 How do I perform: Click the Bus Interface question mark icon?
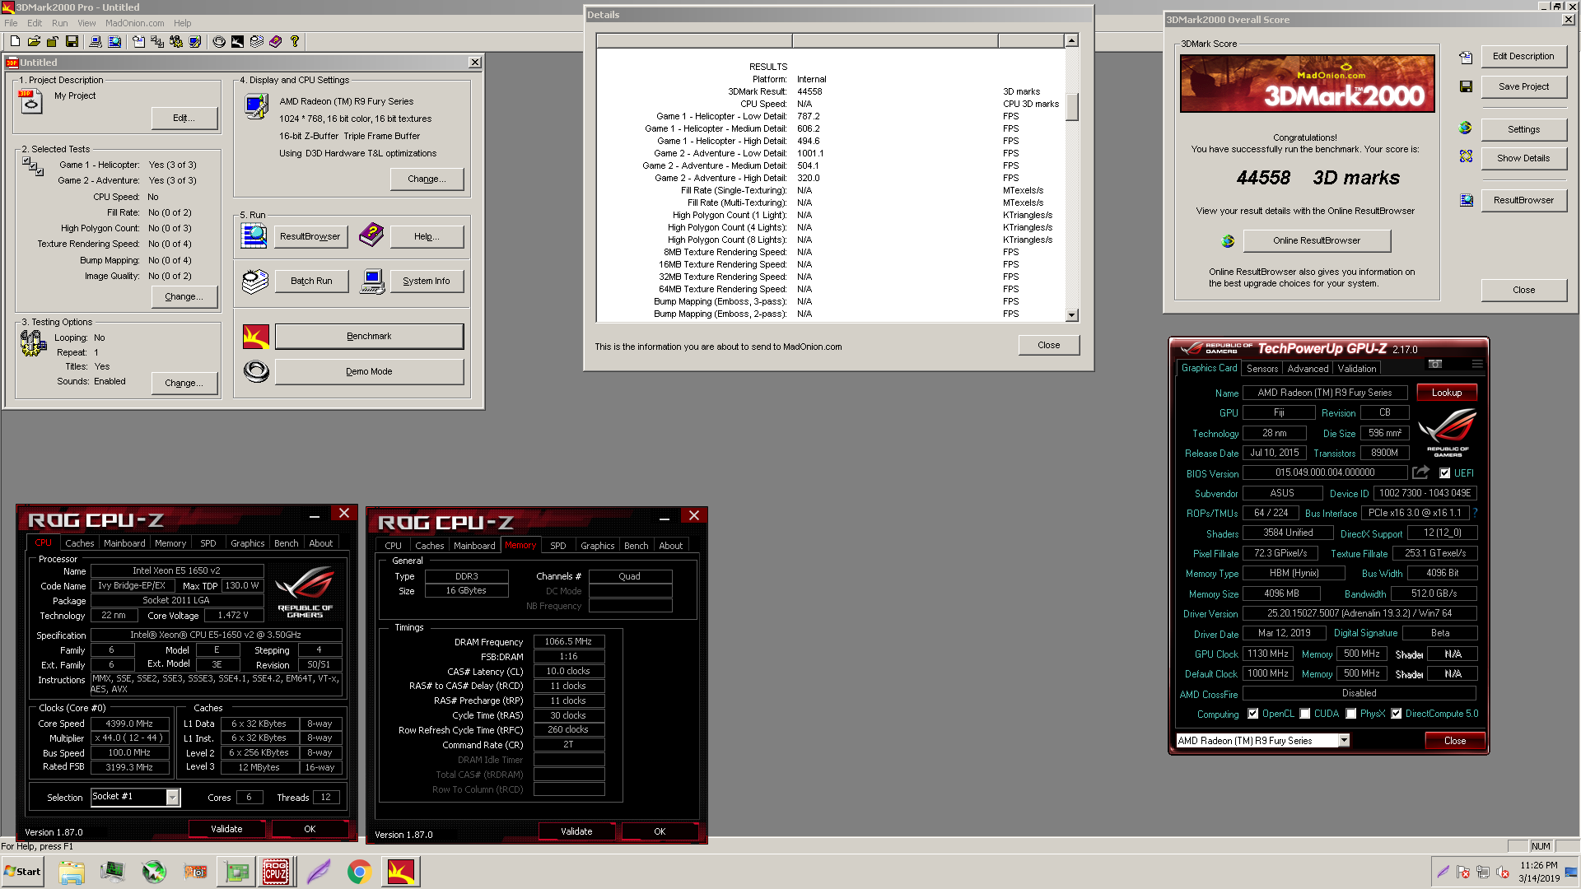[x=1475, y=513]
